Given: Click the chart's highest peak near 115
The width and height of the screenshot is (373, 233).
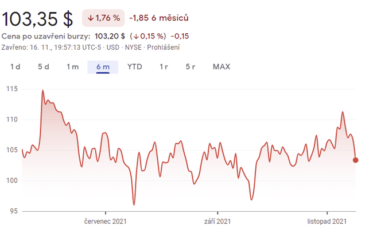Looking at the screenshot, I should [x=42, y=90].
